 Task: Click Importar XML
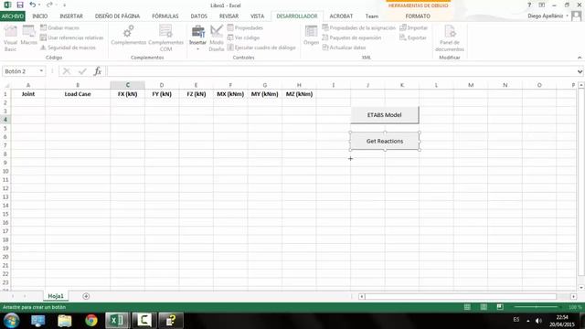413,28
